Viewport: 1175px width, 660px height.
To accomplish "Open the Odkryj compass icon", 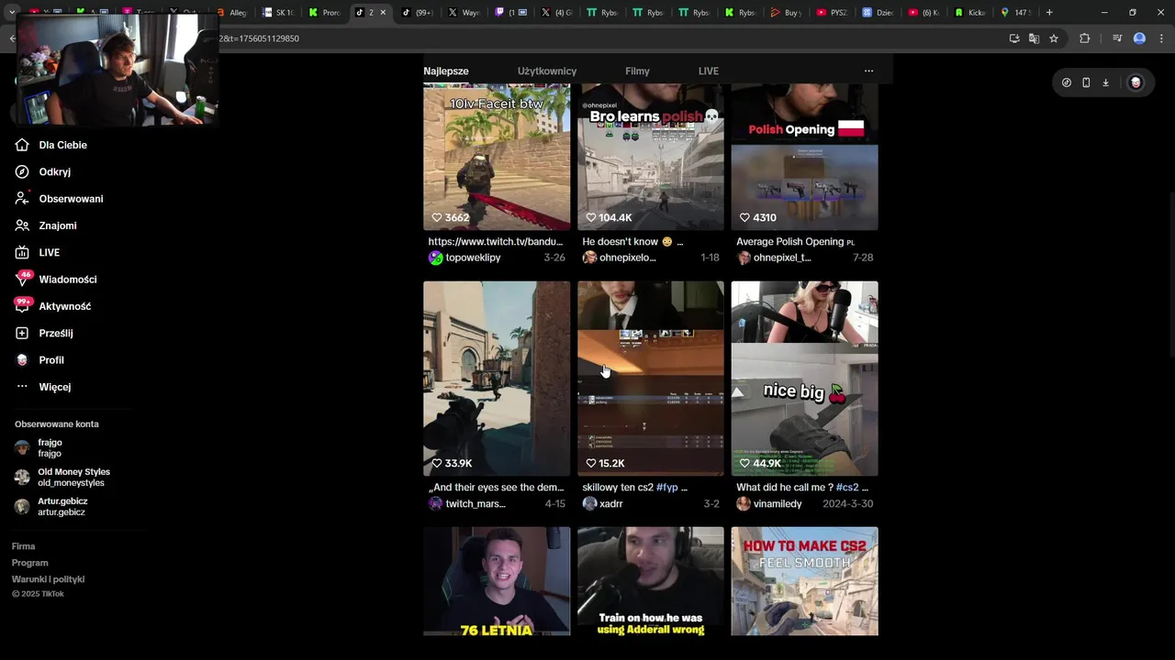I will tap(22, 171).
